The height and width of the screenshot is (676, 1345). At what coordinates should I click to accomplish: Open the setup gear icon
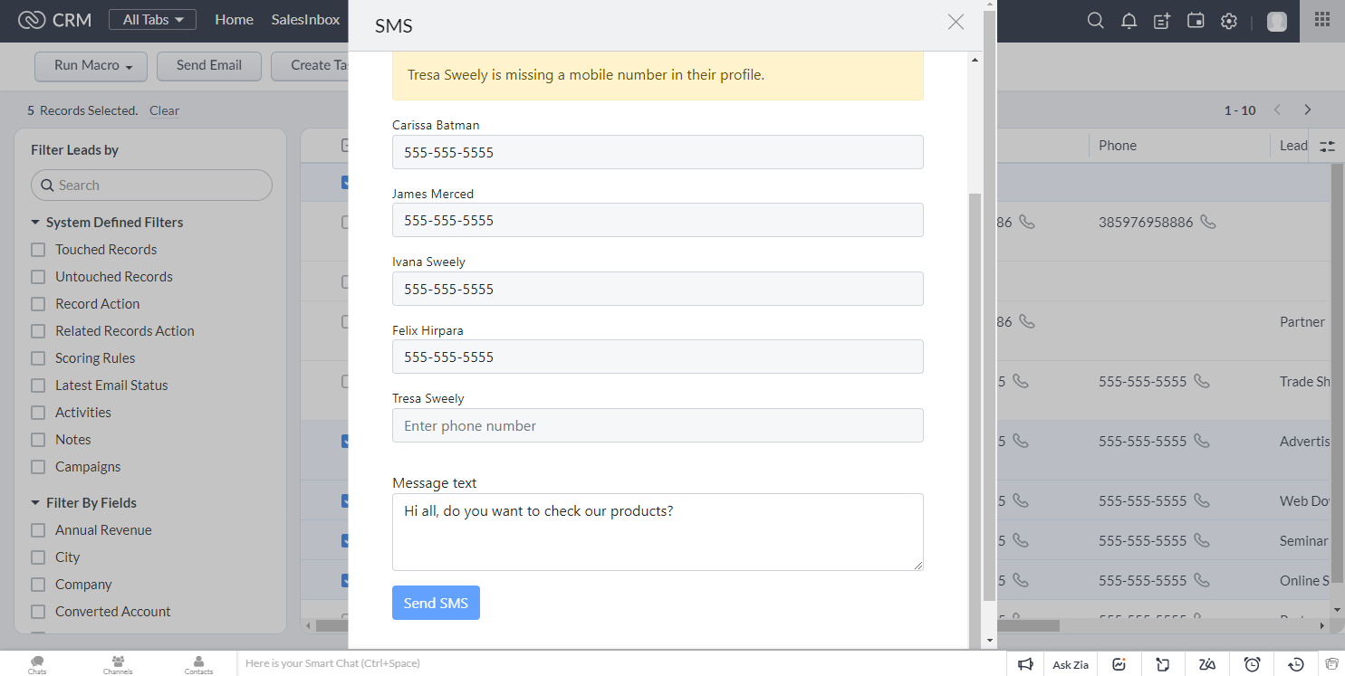1229,21
